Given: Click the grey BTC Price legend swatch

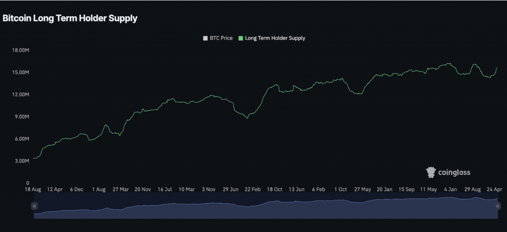Looking at the screenshot, I should [205, 38].
